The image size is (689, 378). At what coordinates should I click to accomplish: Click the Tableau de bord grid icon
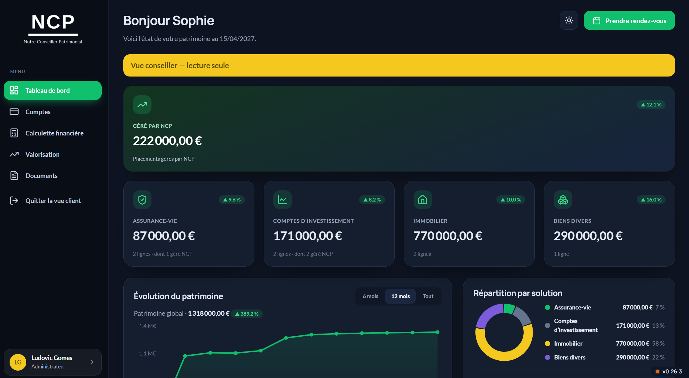coord(14,90)
